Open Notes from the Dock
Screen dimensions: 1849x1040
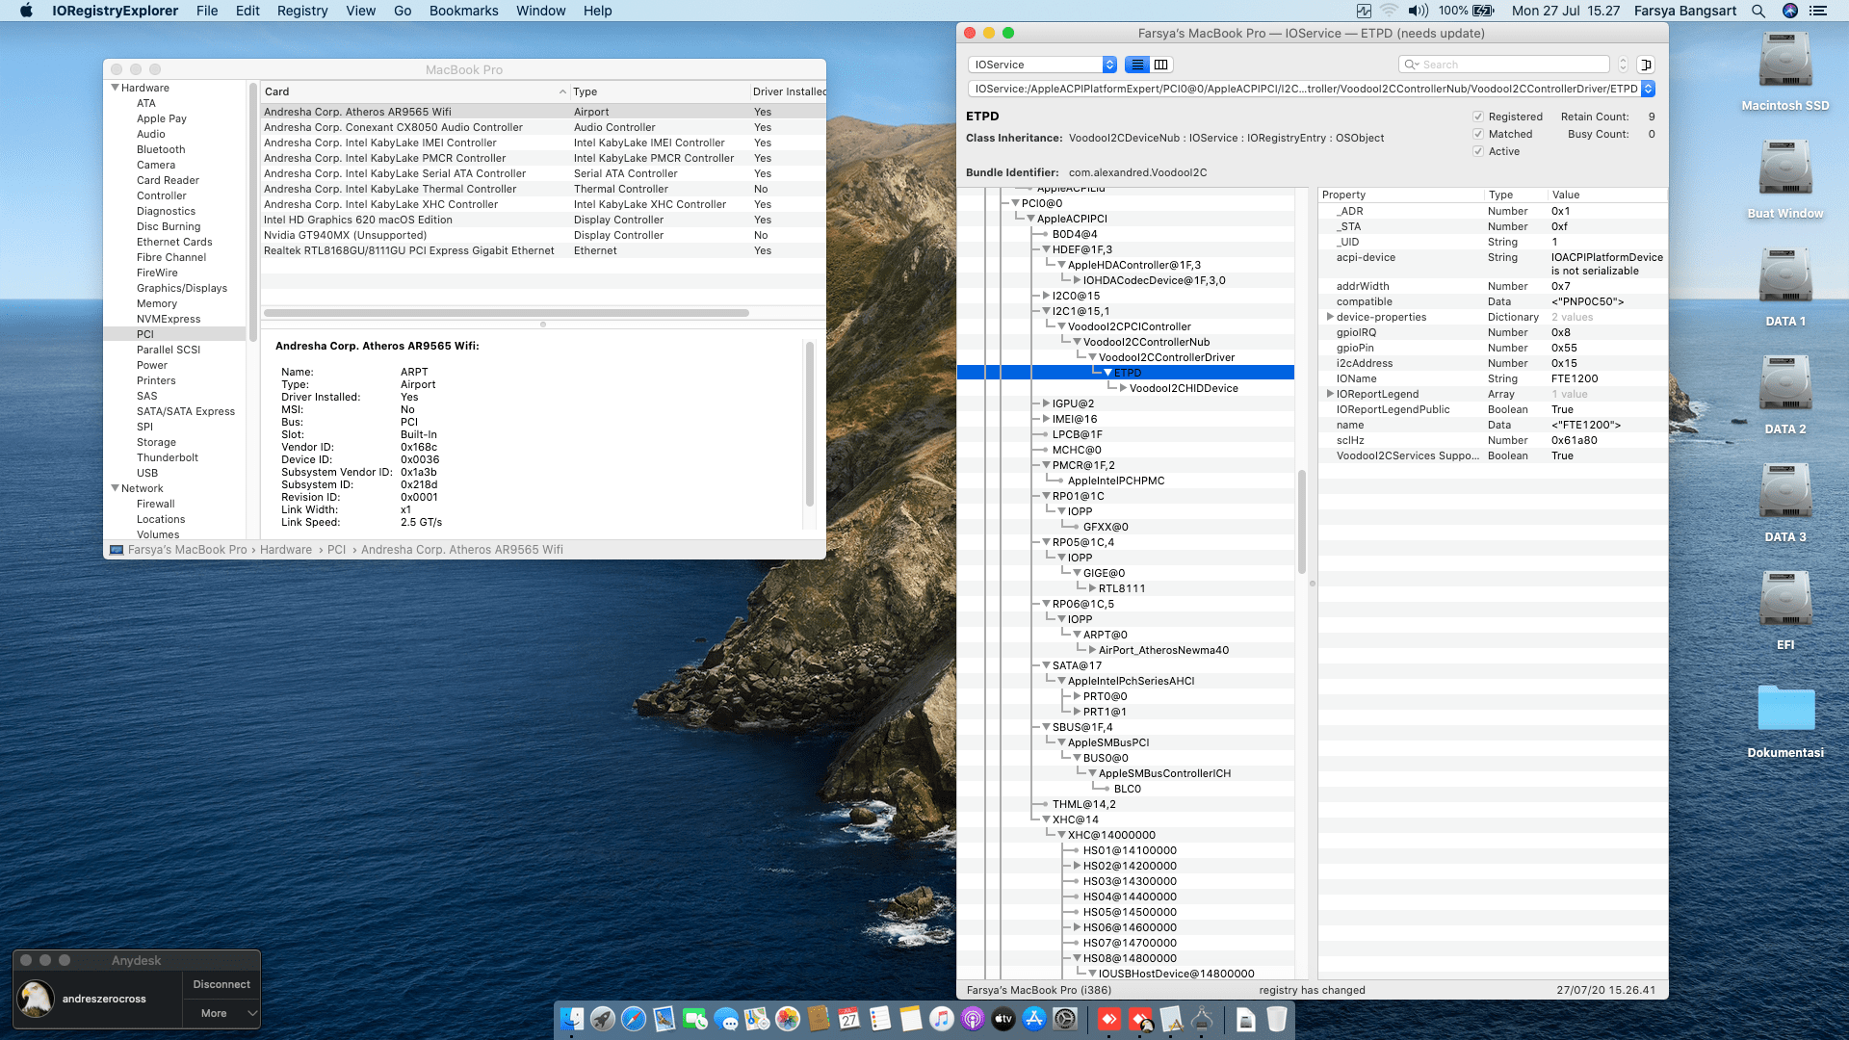pyautogui.click(x=911, y=1018)
